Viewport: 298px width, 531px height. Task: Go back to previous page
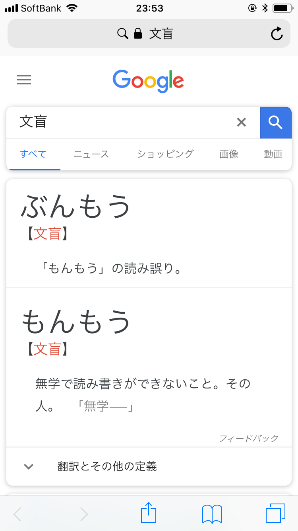coord(17,514)
